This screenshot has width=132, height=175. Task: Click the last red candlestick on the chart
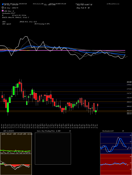(x=98, y=105)
